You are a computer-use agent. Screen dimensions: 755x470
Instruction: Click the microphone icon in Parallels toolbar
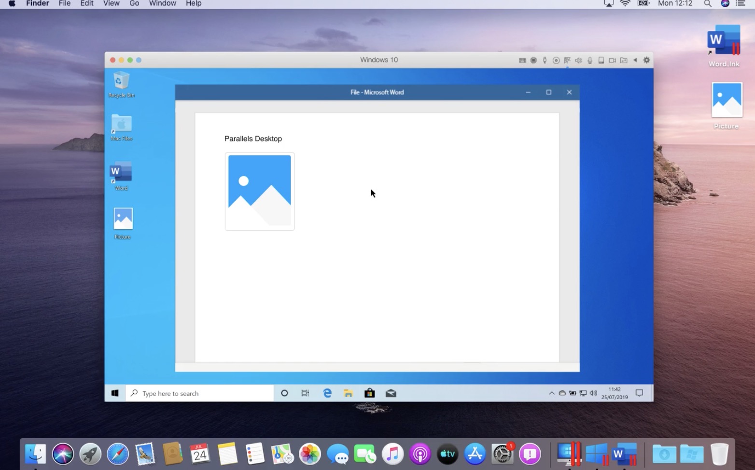590,60
